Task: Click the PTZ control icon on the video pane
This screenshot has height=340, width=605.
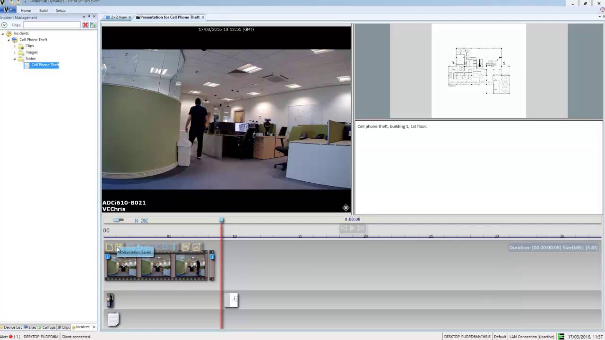Action: tap(346, 208)
